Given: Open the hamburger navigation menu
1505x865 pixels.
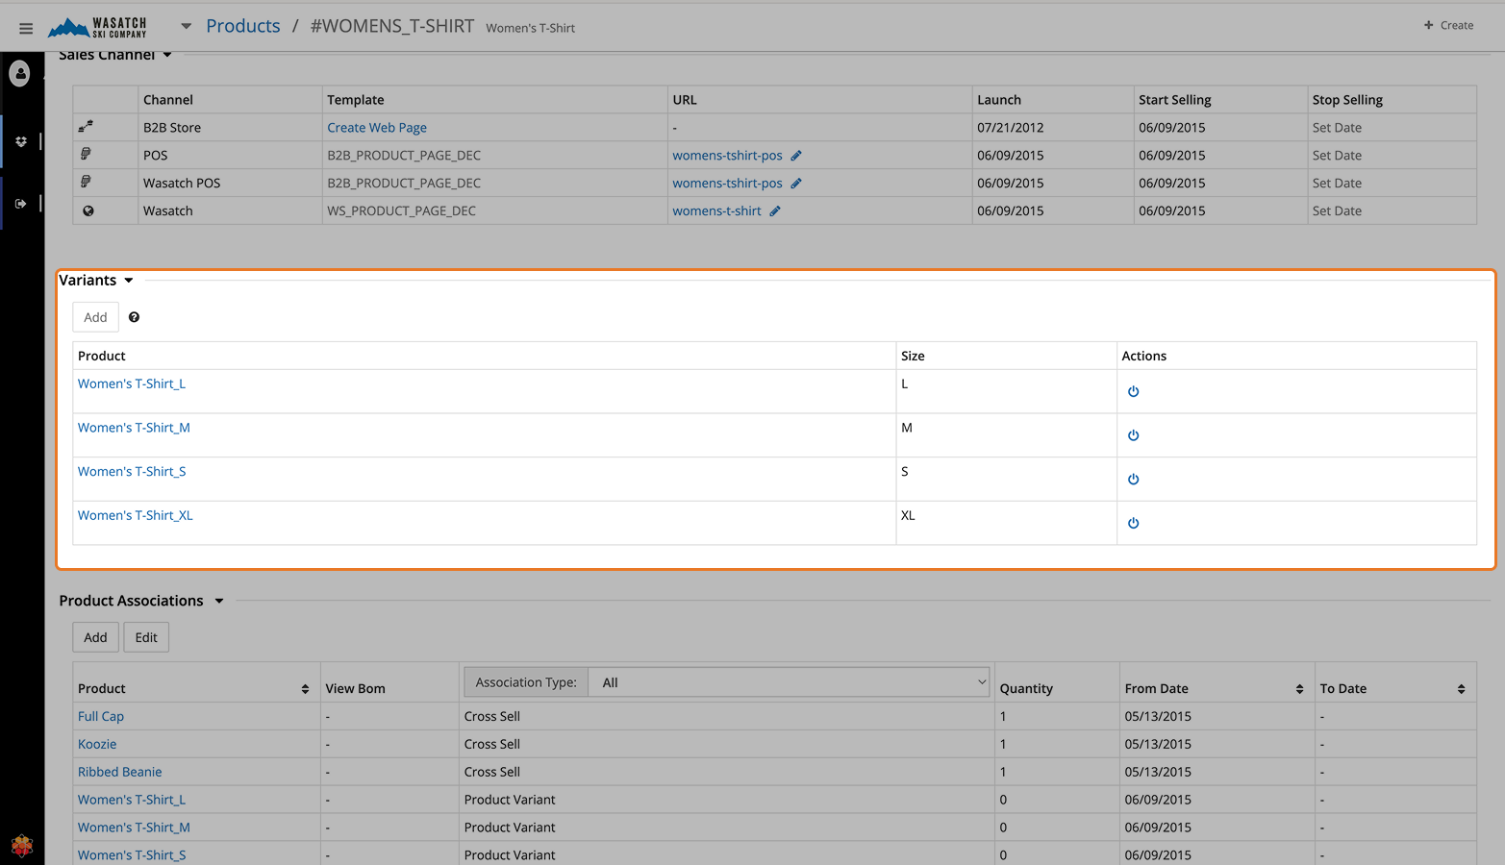Looking at the screenshot, I should click(26, 28).
